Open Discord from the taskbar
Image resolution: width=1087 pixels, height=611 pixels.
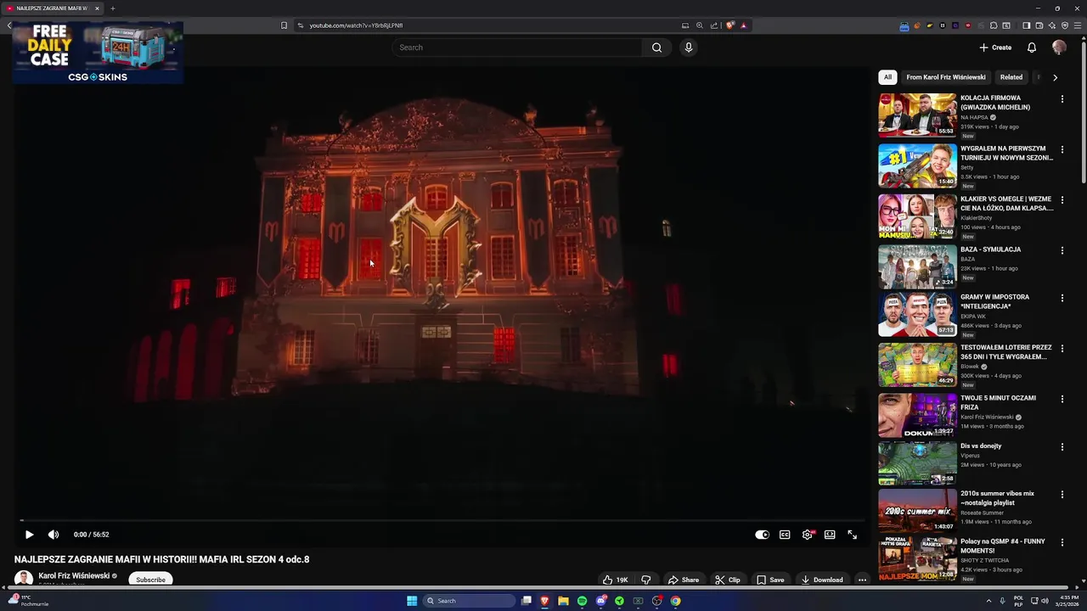click(x=600, y=601)
